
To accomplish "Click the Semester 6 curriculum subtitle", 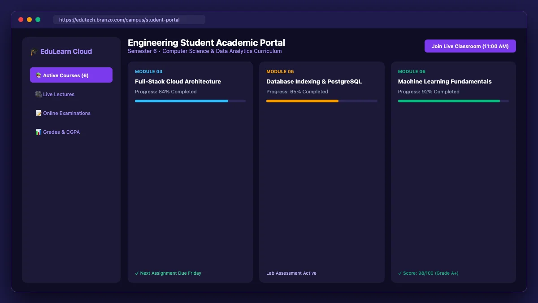I will (x=205, y=51).
